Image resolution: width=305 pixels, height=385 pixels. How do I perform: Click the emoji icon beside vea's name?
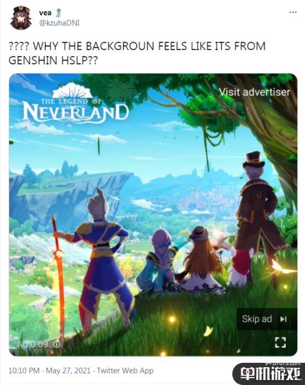coord(58,13)
